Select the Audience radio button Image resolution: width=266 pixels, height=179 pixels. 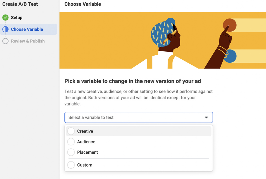[x=71, y=141]
